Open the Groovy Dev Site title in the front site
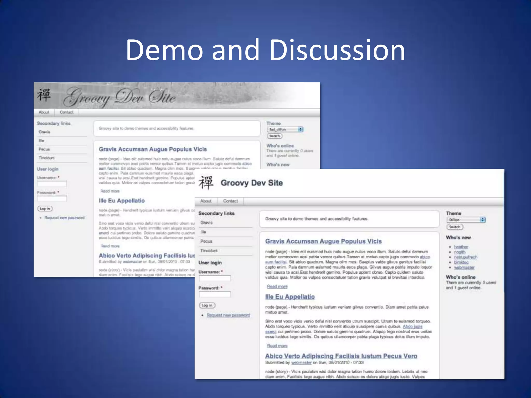The image size is (531, 398). click(x=252, y=183)
